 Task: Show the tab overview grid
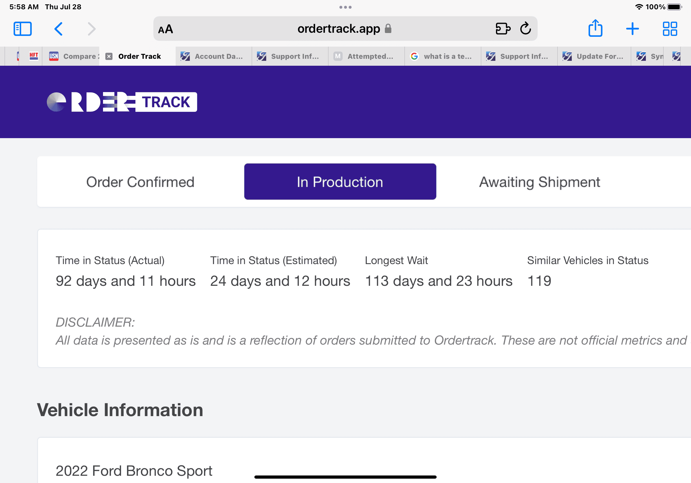(670, 29)
